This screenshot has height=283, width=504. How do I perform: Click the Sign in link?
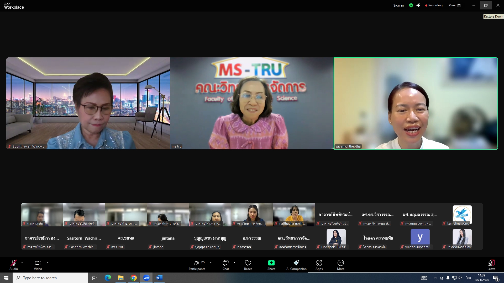pos(398,5)
